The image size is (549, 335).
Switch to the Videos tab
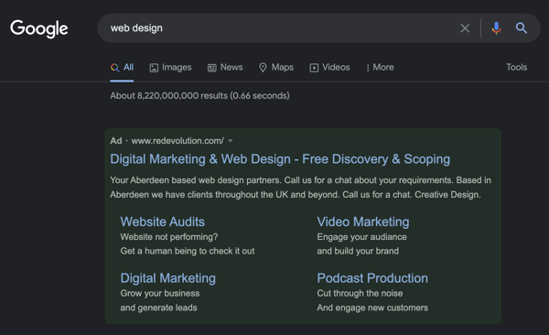click(x=329, y=68)
